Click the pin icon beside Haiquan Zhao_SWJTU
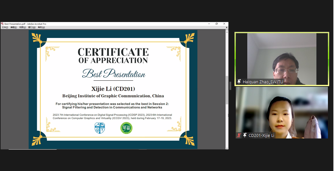 point(239,82)
